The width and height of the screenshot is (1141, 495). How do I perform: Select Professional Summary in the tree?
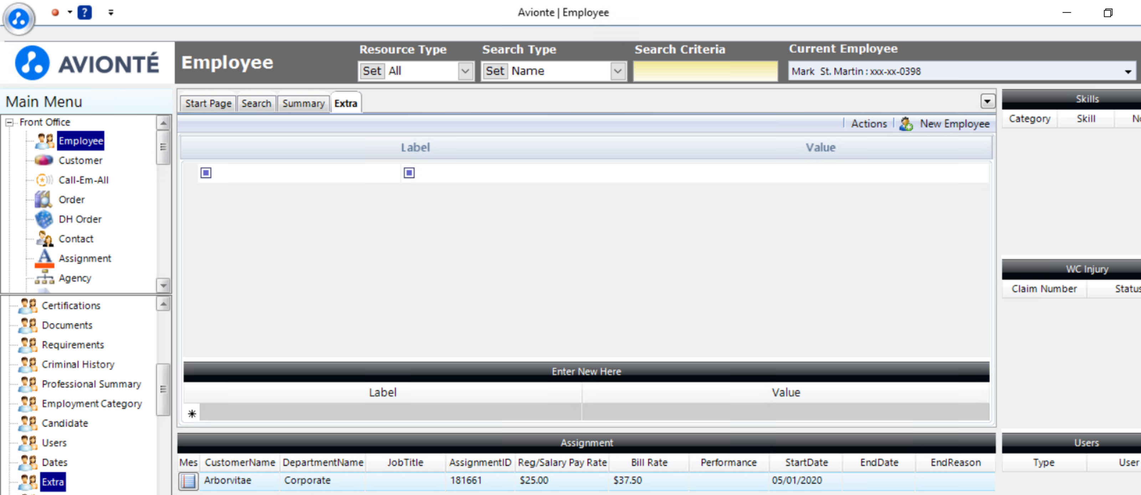click(x=91, y=384)
